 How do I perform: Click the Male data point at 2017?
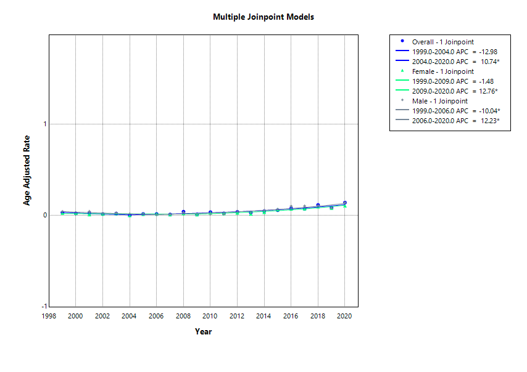coord(304,206)
